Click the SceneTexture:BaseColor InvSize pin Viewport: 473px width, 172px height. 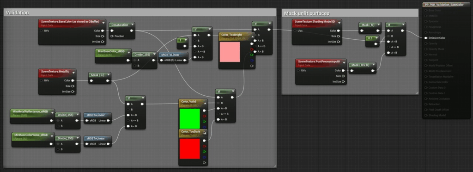[x=103, y=42]
